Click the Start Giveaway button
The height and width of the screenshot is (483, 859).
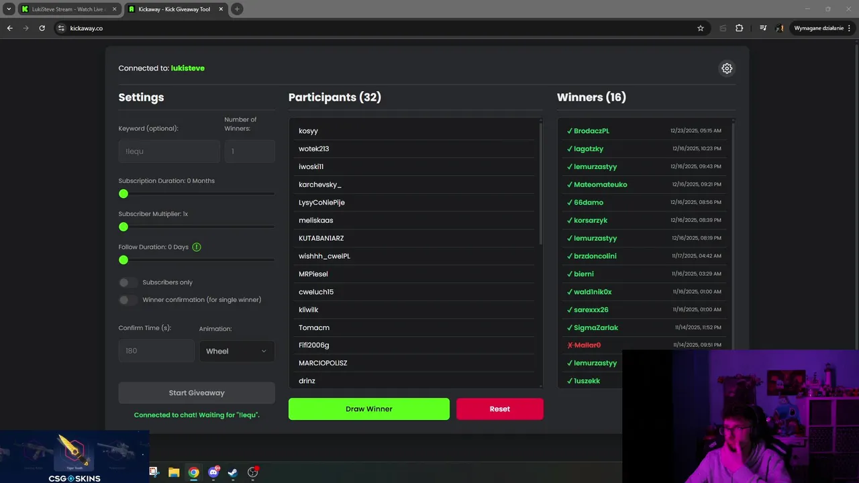197,393
